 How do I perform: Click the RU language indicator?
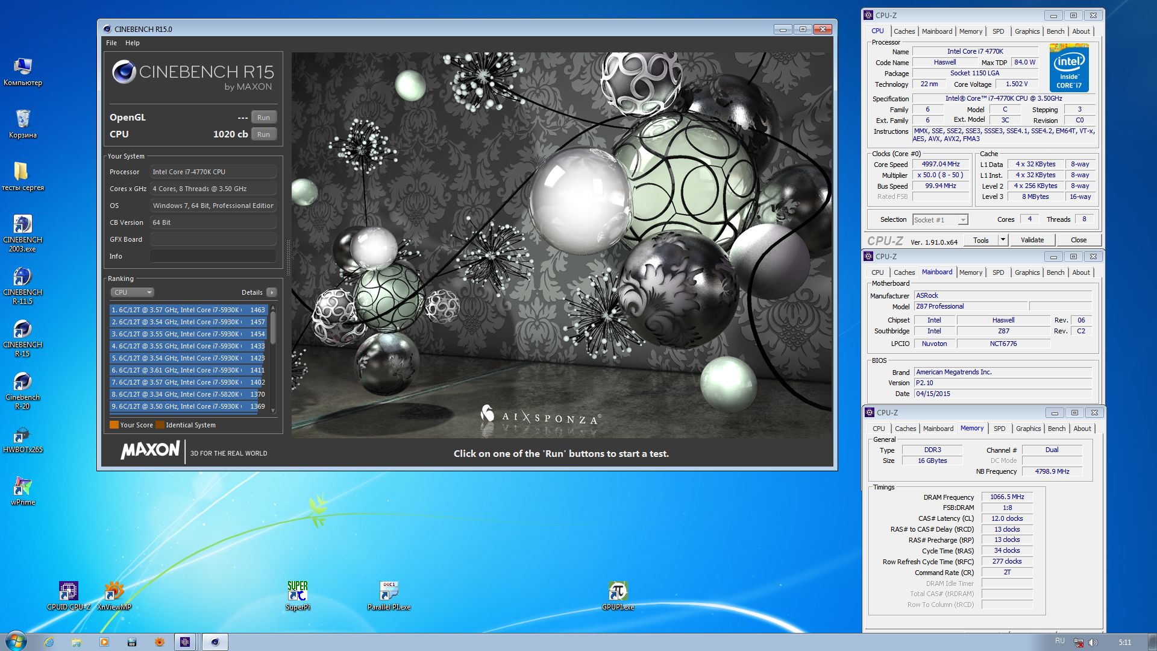[x=1060, y=641]
